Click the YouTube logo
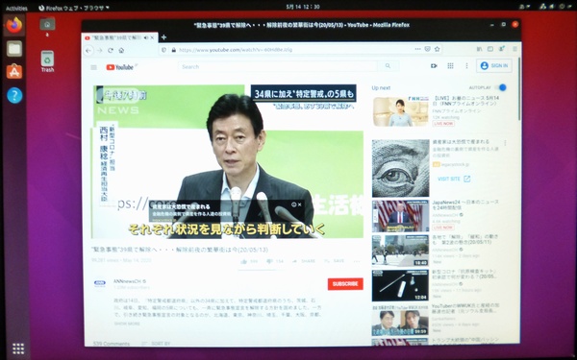577x360 pixels. 120,67
